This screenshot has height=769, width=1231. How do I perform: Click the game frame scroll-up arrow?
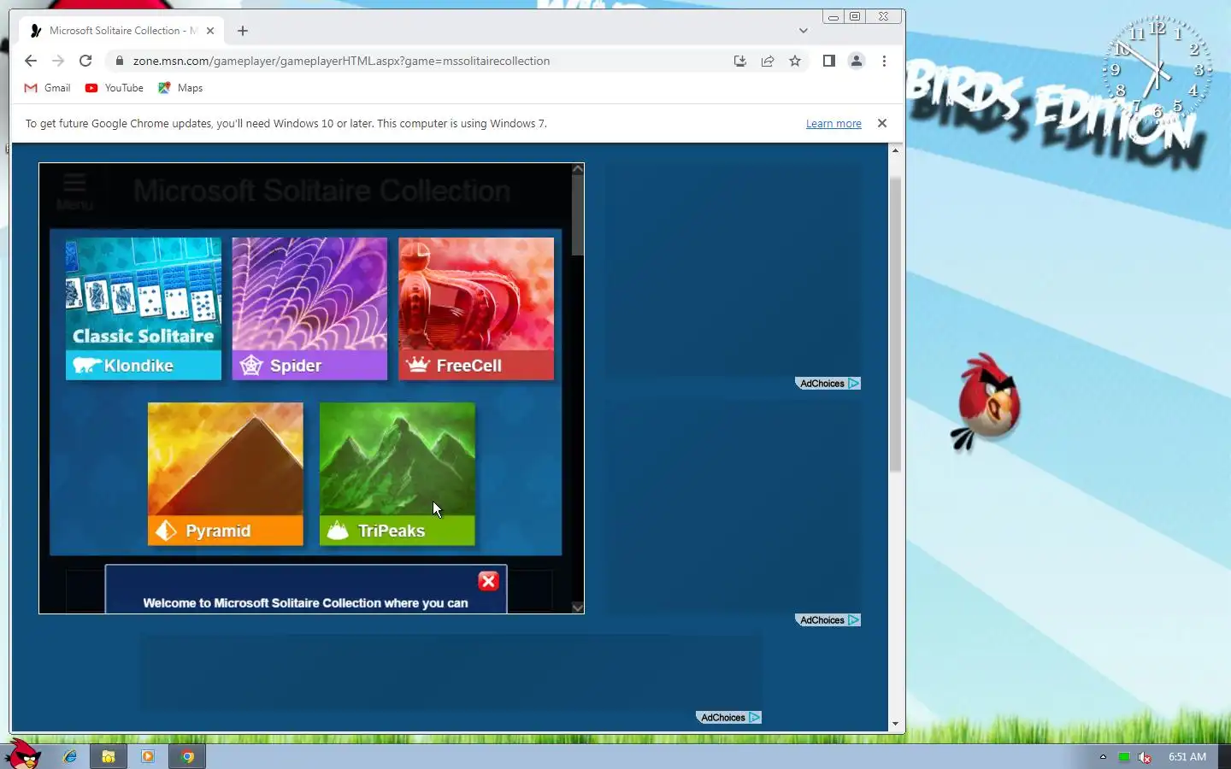coord(578,169)
